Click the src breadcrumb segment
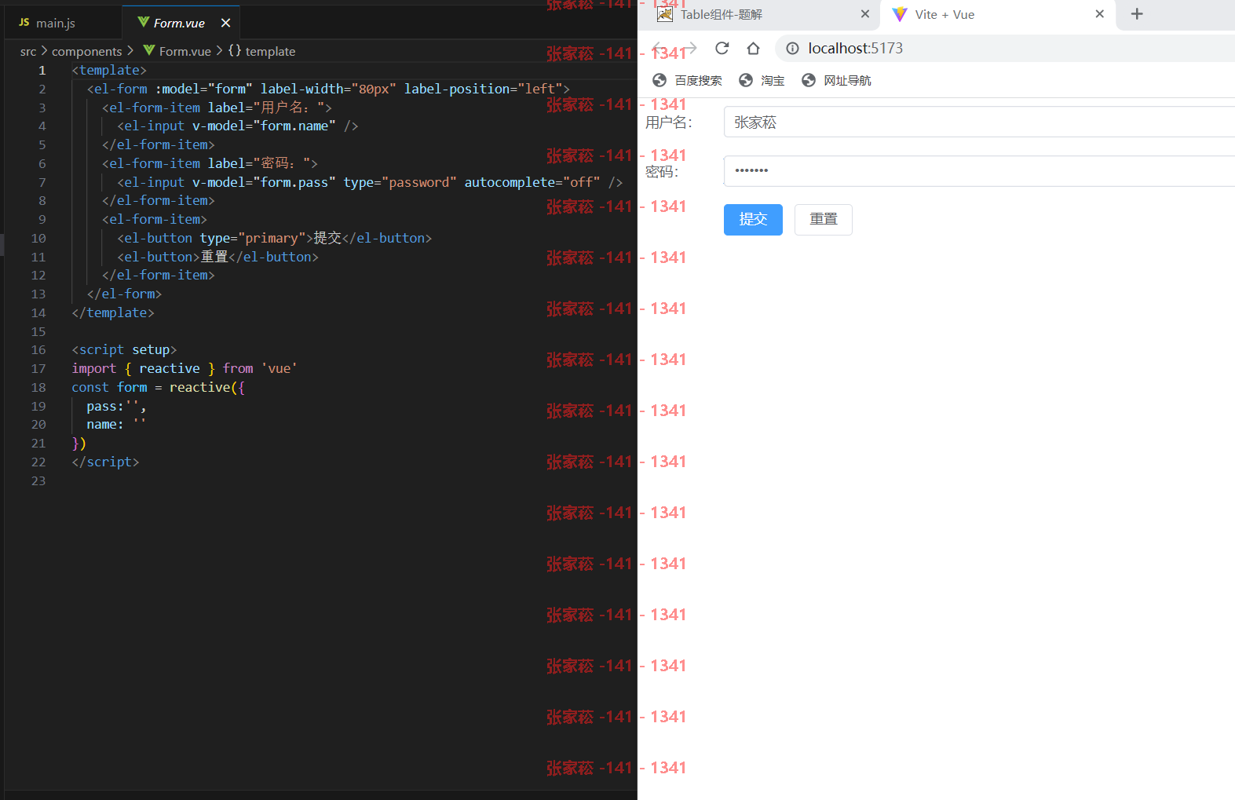This screenshot has height=800, width=1235. coord(28,51)
